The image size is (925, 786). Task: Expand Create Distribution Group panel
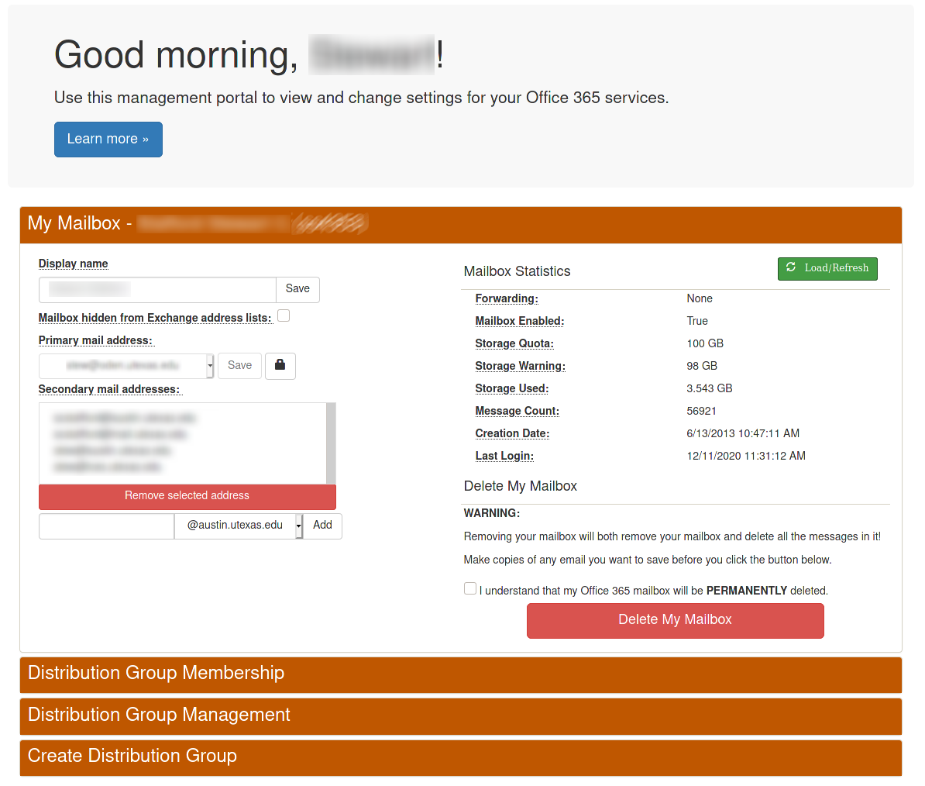(x=460, y=757)
